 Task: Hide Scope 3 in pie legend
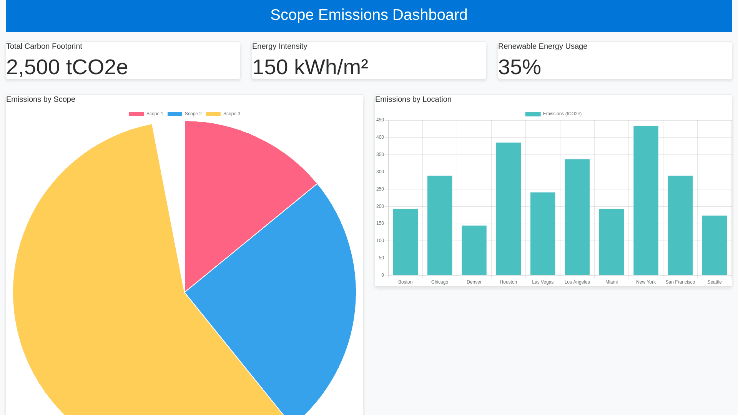(223, 114)
